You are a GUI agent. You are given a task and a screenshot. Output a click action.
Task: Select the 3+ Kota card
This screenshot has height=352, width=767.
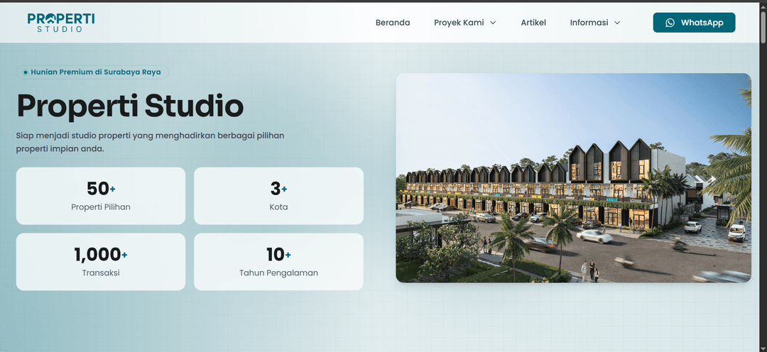pos(279,196)
